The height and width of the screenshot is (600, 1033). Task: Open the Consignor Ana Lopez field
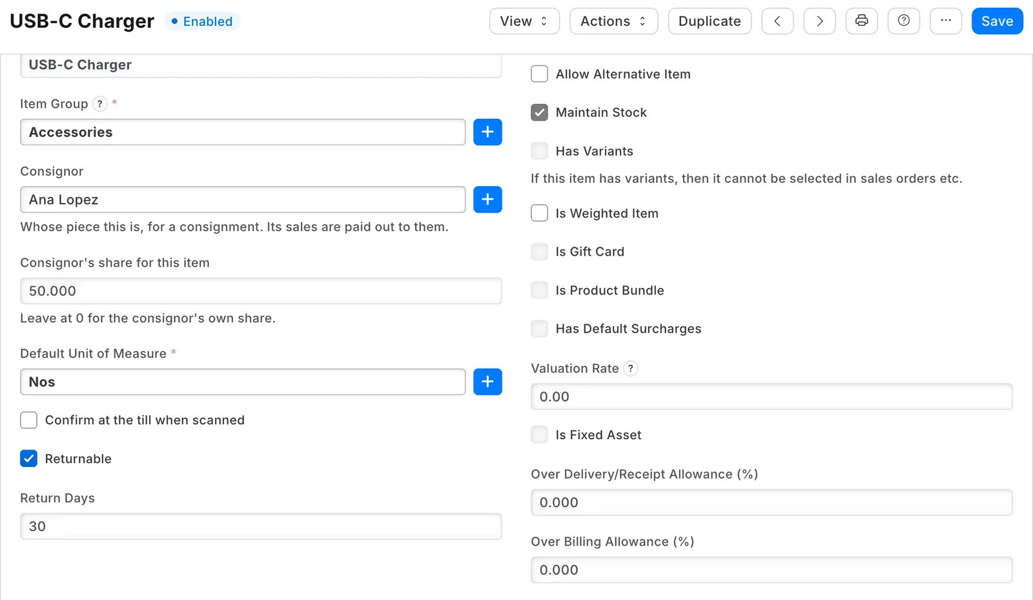[243, 200]
